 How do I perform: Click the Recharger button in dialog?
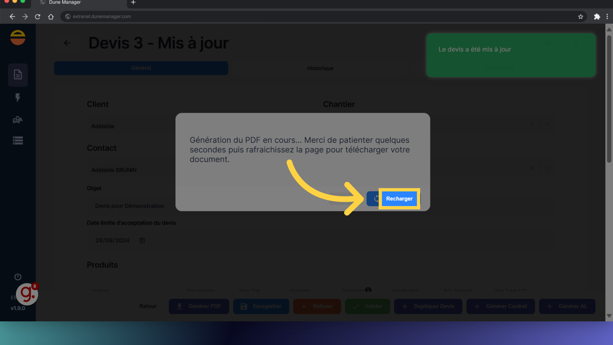pos(399,199)
